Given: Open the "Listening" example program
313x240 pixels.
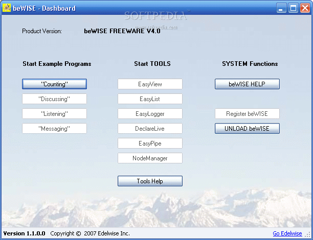Looking at the screenshot, I should [54, 114].
